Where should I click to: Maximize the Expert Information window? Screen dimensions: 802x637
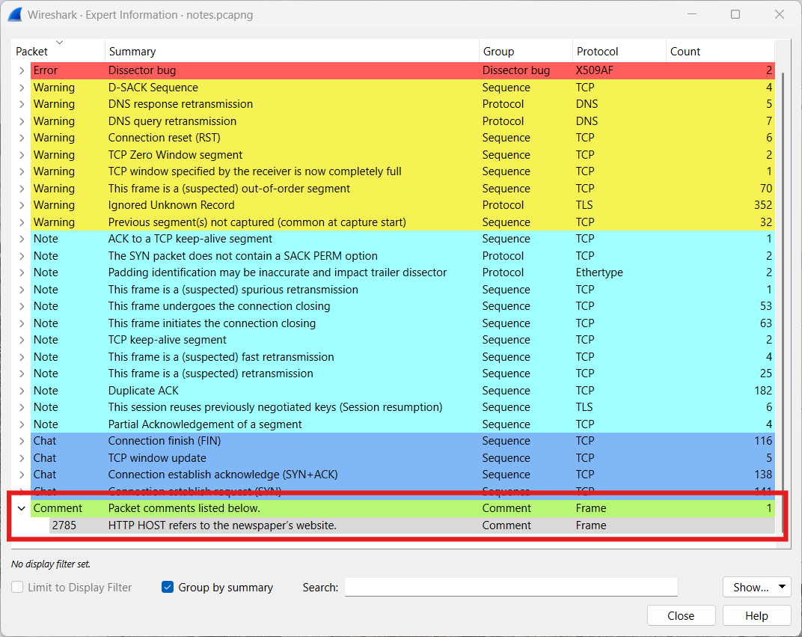(x=735, y=14)
